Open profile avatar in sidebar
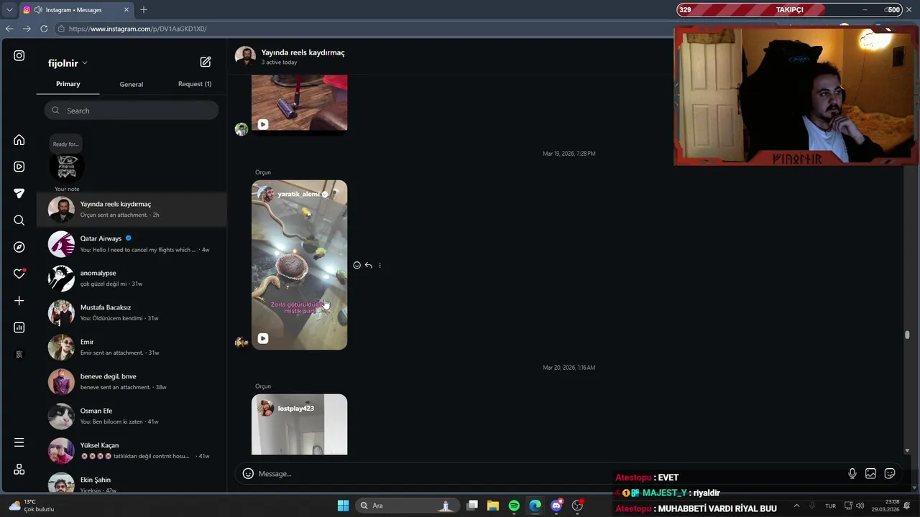Viewport: 920px width, 517px height. (19, 354)
